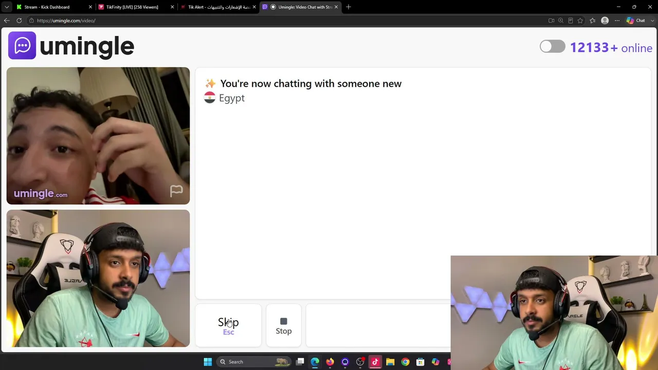Close the Tik Alert tab

[x=254, y=7]
